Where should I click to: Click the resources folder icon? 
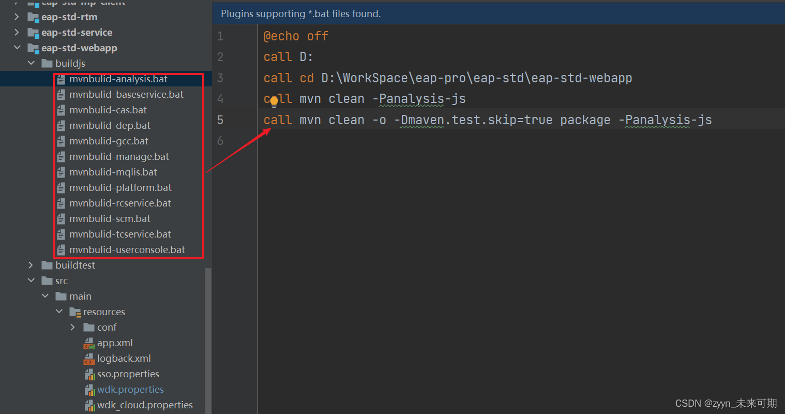click(x=76, y=312)
